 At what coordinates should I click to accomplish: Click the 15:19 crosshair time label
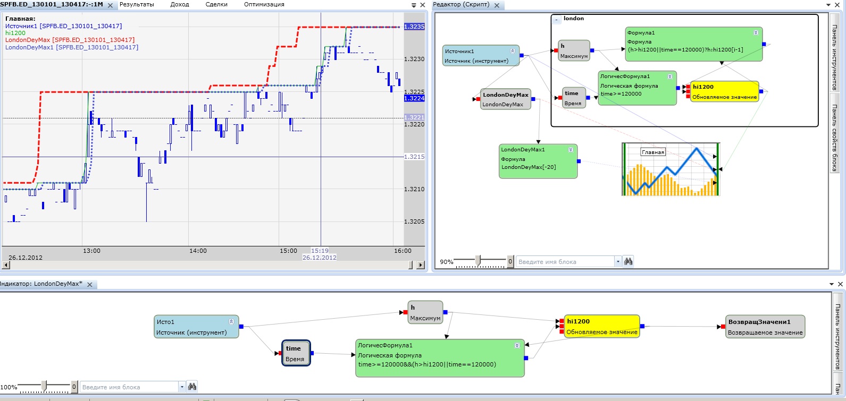click(320, 251)
